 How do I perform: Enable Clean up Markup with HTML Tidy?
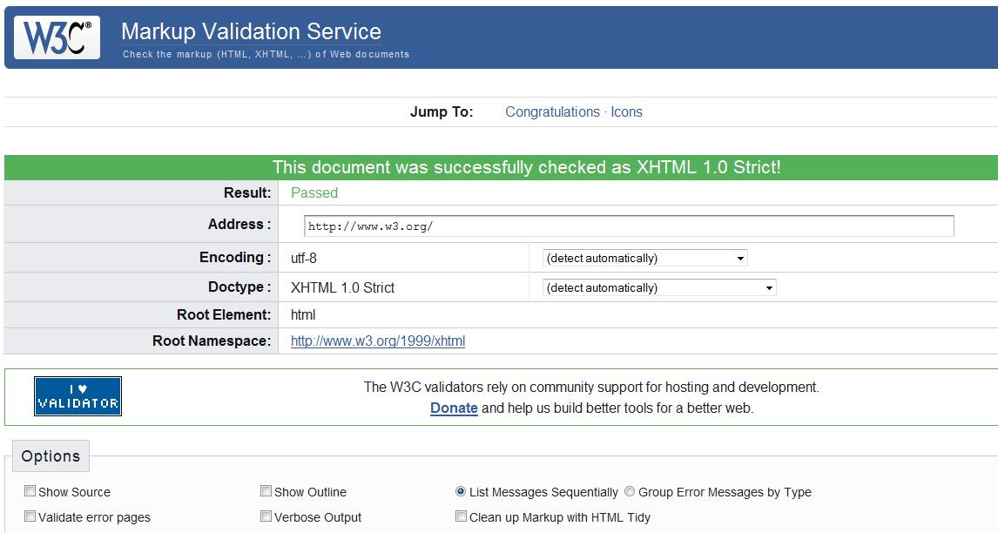tap(461, 516)
